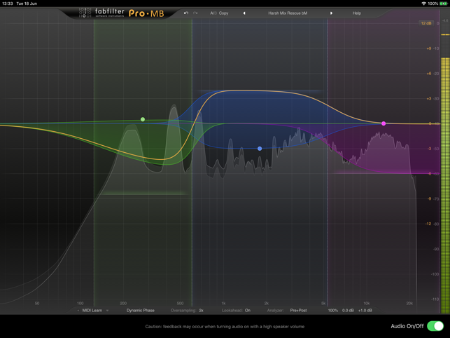Click the -12 dB scale label
This screenshot has height=338, width=450.
[428, 224]
